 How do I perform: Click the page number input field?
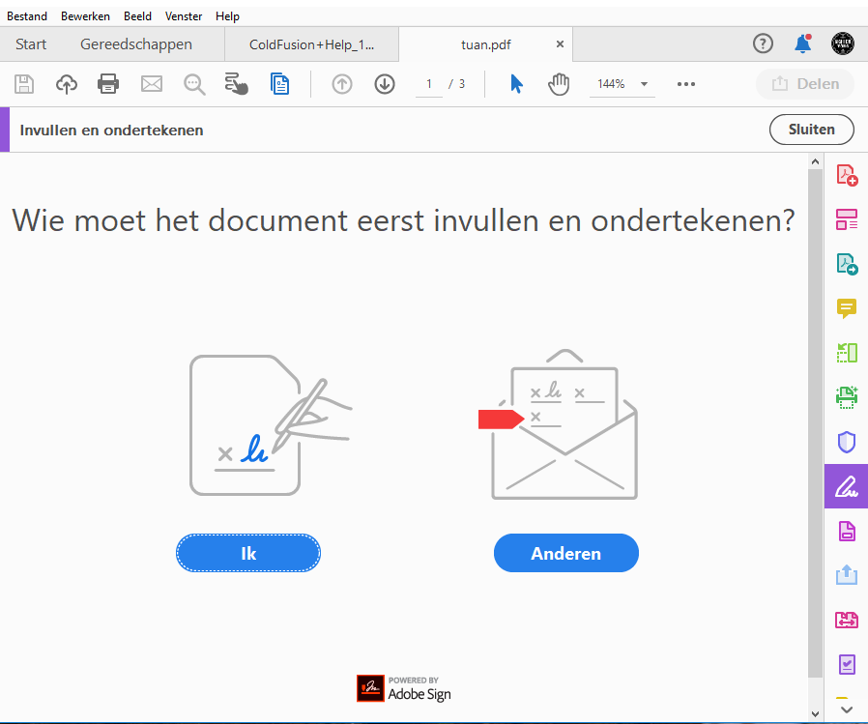[428, 84]
